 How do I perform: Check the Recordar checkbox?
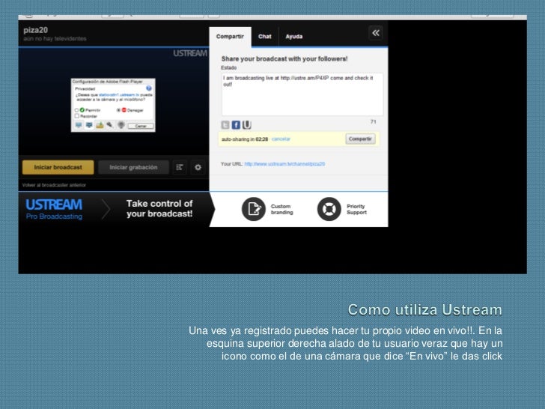(77, 116)
